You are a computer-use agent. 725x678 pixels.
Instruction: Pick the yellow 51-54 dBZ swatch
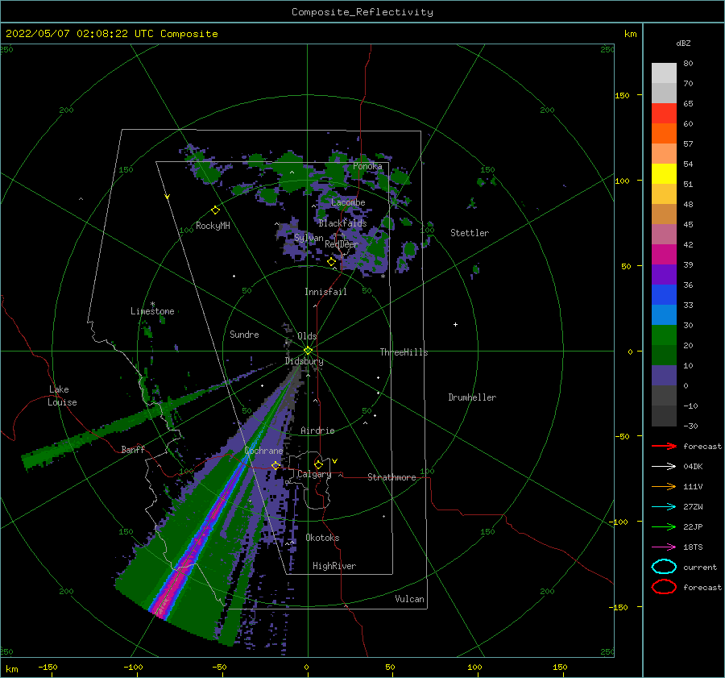pos(664,174)
